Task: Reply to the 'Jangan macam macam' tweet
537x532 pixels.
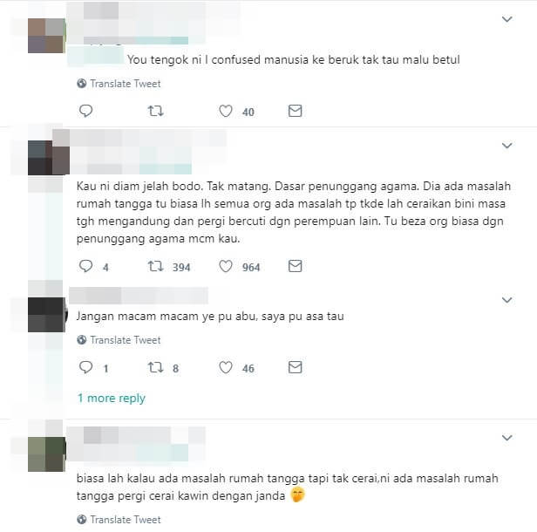Action: 85,367
